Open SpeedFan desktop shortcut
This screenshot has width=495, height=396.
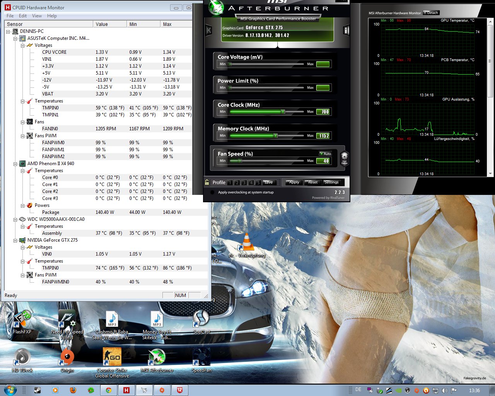point(201,360)
